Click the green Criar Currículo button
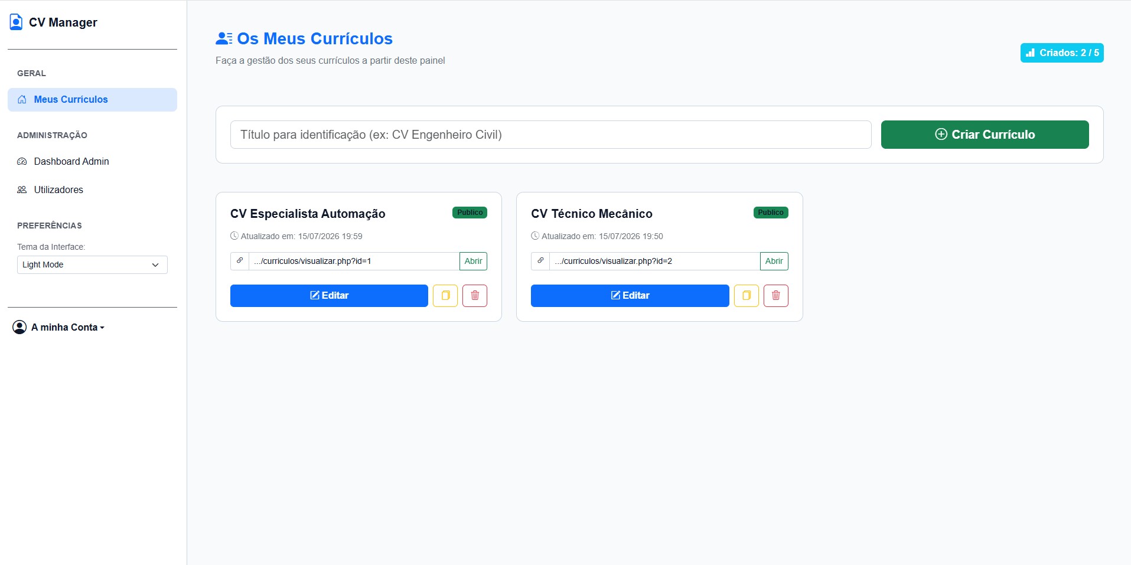Screen dimensions: 1131x565 pyautogui.click(x=985, y=135)
